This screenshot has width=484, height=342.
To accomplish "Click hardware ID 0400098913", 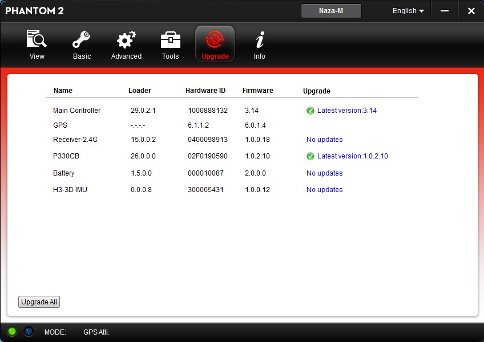I will pyautogui.click(x=208, y=140).
